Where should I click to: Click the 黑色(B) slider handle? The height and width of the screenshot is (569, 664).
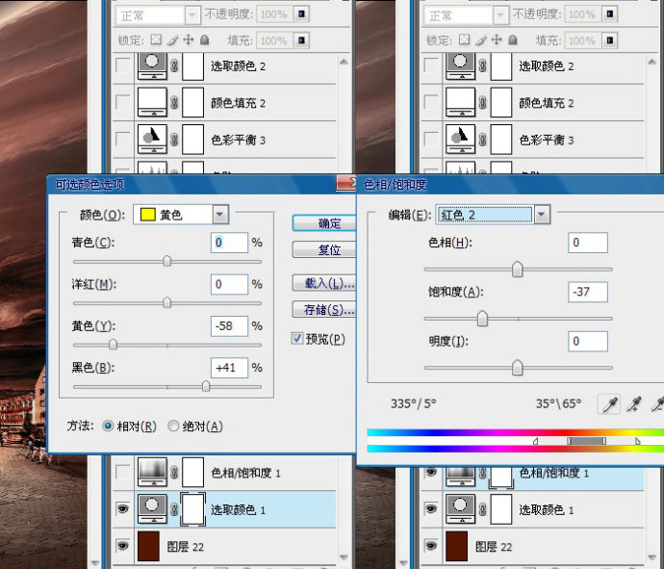coord(206,386)
